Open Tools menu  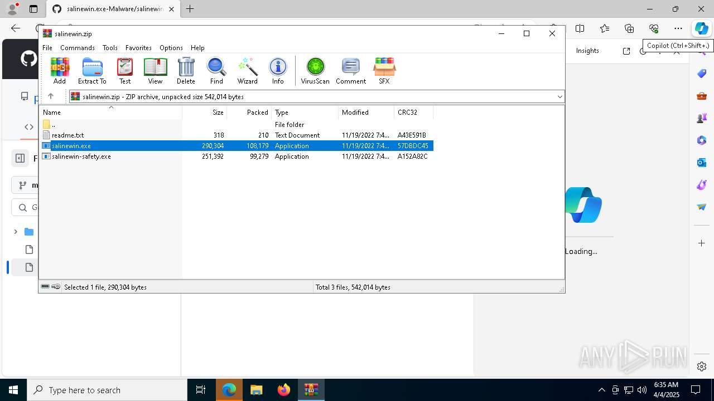[110, 48]
